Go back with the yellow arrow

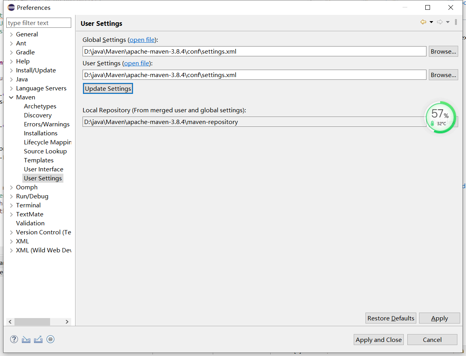click(423, 22)
